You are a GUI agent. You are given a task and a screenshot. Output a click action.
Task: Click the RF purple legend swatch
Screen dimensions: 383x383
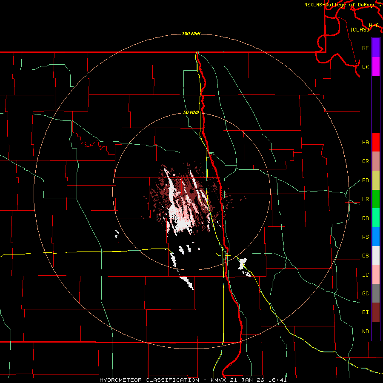click(x=376, y=48)
